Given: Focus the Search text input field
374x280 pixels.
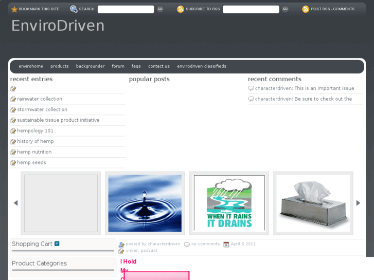Looking at the screenshot, I should coord(126,9).
